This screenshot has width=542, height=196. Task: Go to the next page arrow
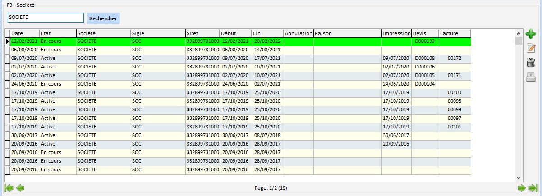(x=522, y=188)
